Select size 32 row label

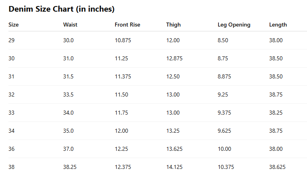[11, 95]
